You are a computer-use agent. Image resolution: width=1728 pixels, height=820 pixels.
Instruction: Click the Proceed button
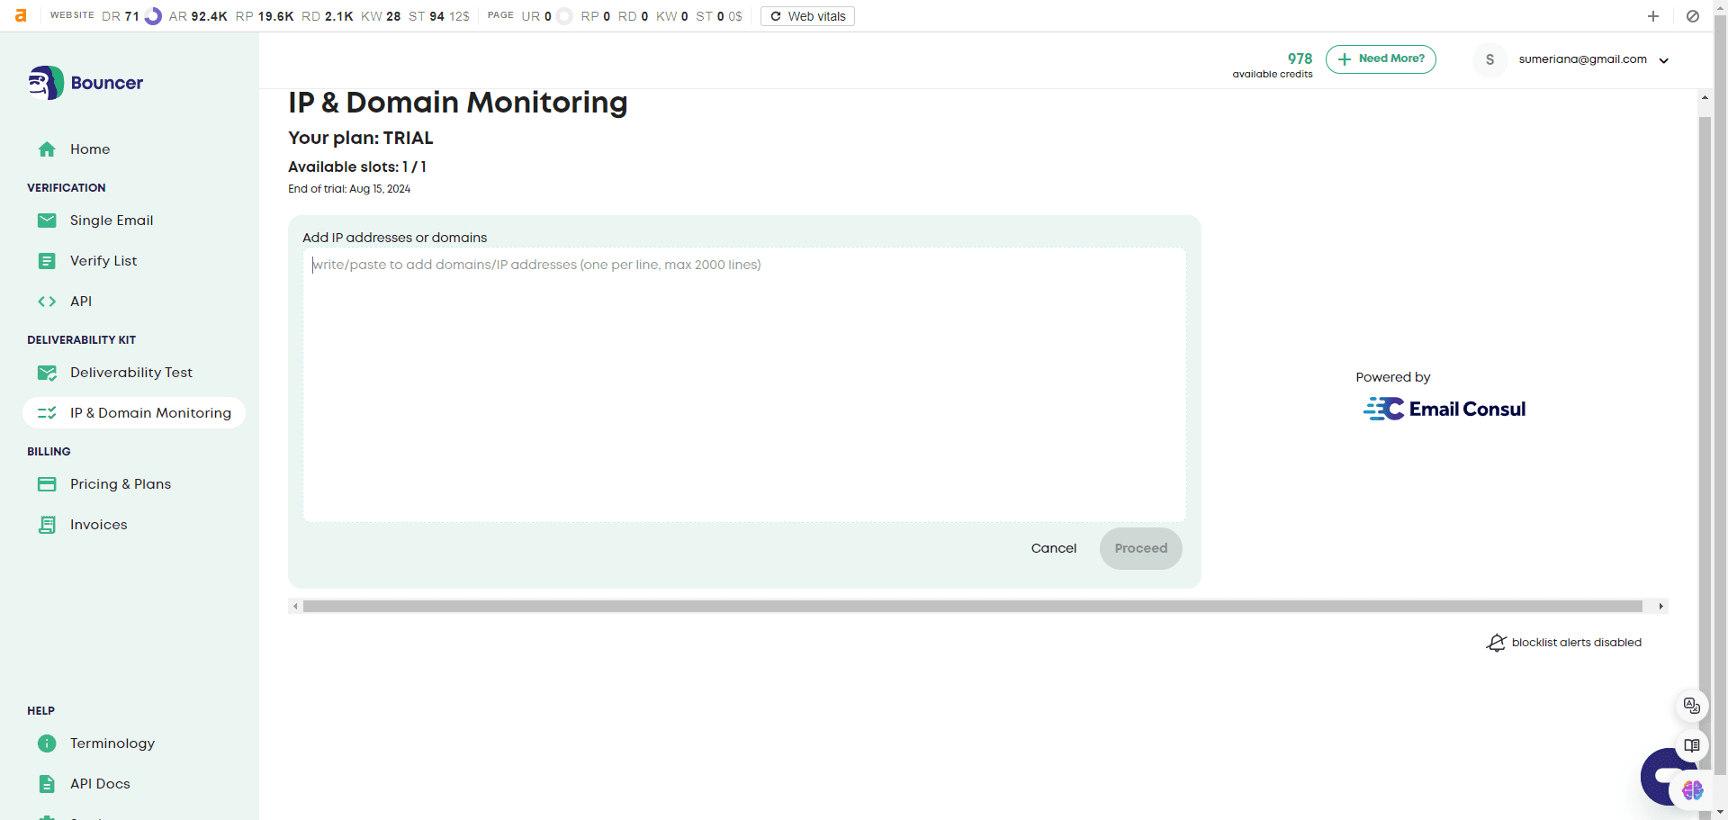[1140, 548]
